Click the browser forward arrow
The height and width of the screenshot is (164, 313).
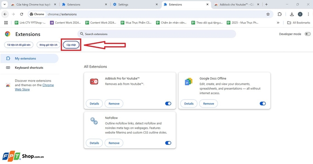click(x=13, y=14)
